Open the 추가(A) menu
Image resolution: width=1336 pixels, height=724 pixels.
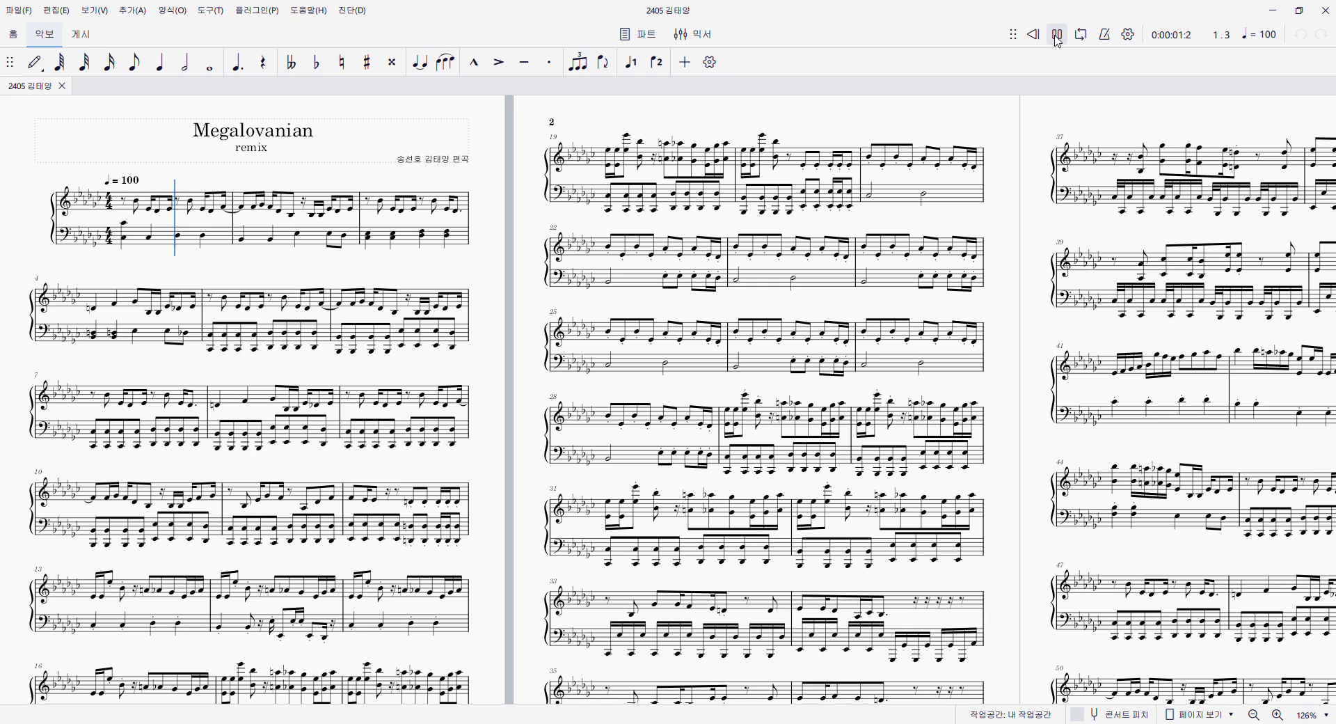pos(132,10)
